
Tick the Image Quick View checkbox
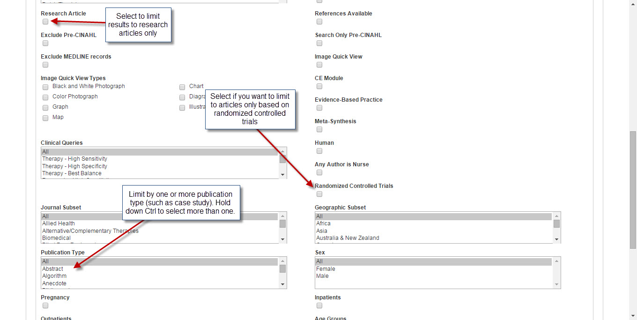point(319,65)
